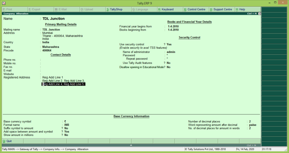Open the Language option
Viewport: 289px width, 153px height.
click(144, 9)
